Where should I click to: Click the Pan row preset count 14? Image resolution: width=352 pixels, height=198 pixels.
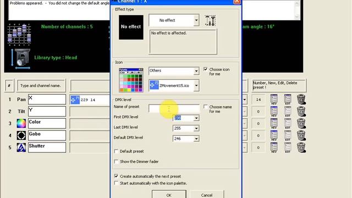tap(258, 100)
